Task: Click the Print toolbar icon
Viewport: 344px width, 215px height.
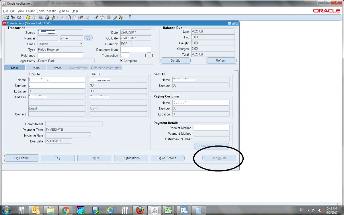Action: point(46,17)
